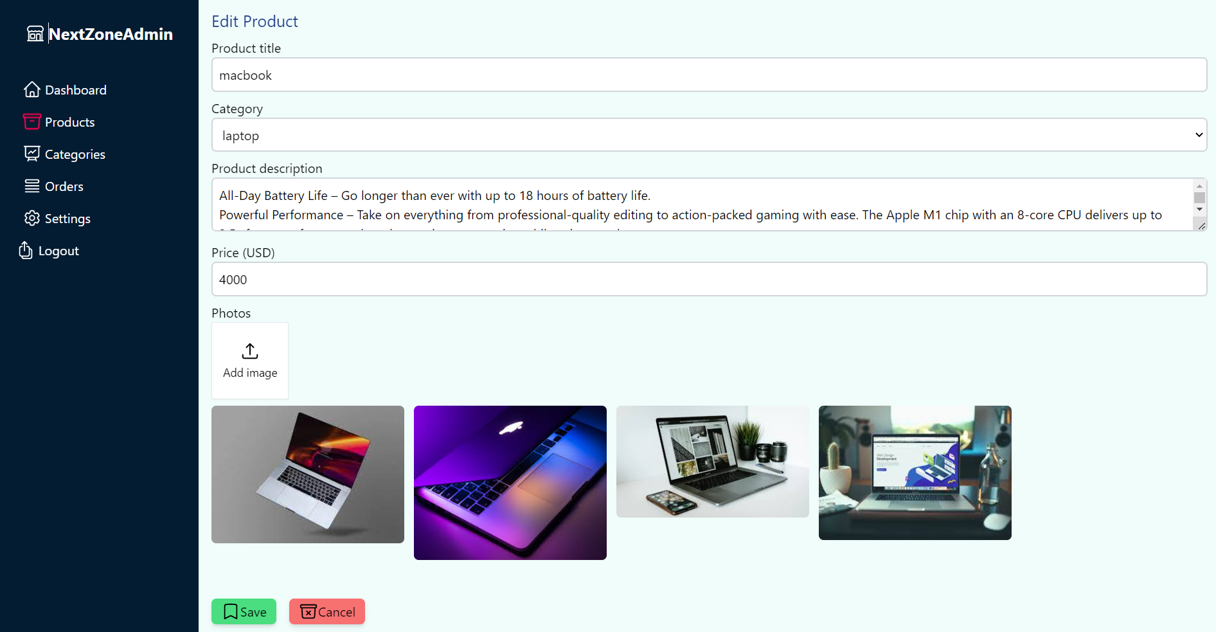Select the Logout icon
Image resolution: width=1216 pixels, height=632 pixels.
(x=25, y=250)
